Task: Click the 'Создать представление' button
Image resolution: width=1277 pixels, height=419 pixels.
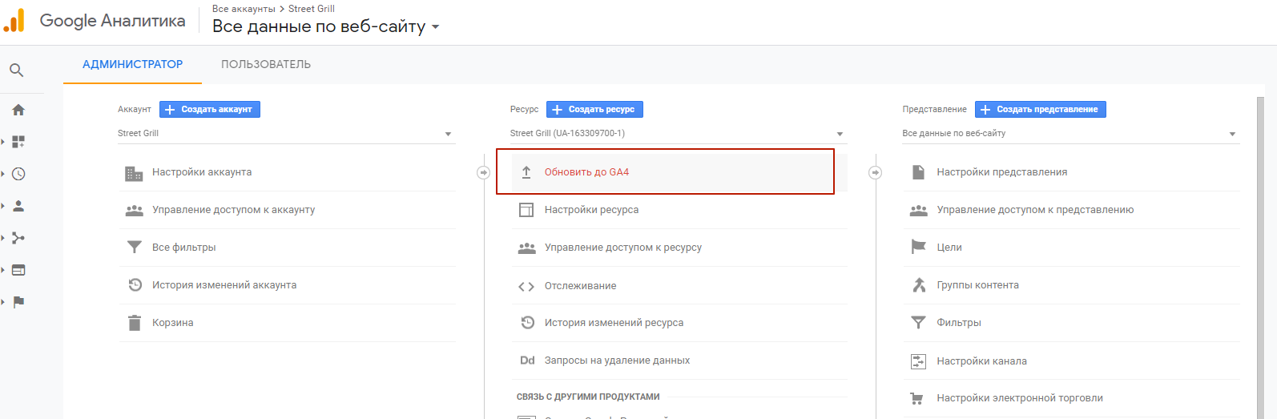Action: tap(1040, 109)
